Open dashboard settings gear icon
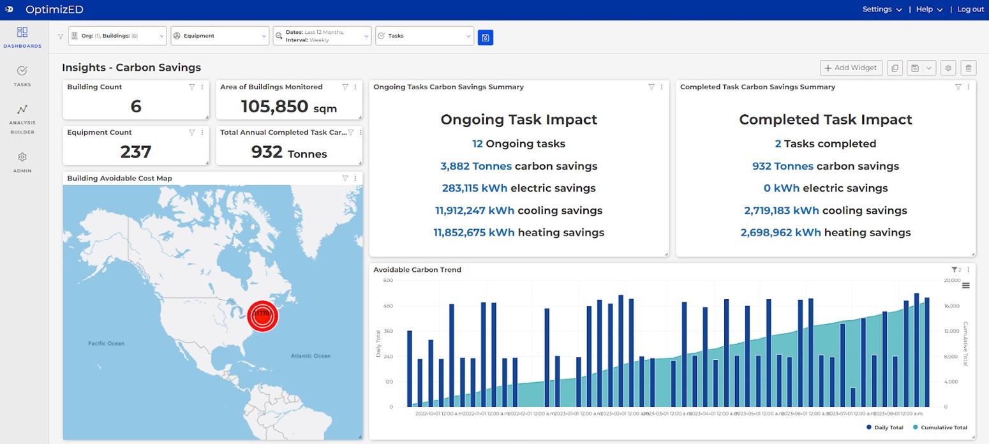989x444 pixels. 948,68
